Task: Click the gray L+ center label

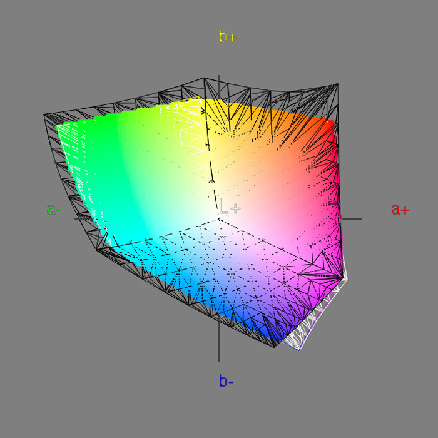Action: pyautogui.click(x=230, y=206)
